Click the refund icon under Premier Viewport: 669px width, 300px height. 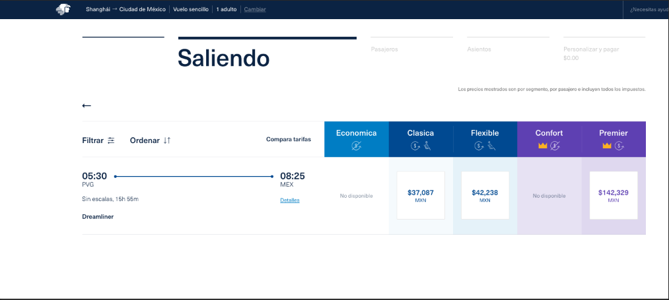pos(619,146)
